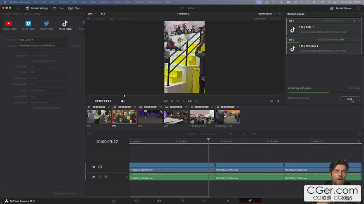Open the DaVinci Resolve application menu

click(20, 2)
